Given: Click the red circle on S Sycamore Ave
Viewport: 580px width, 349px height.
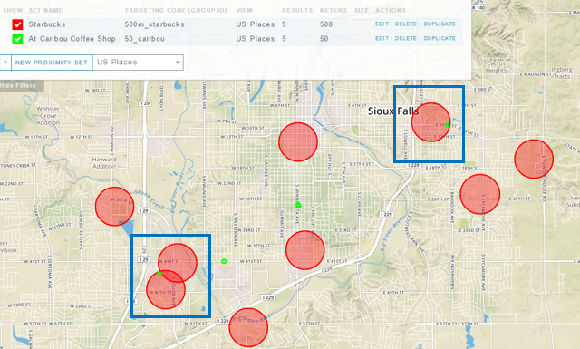Looking at the screenshot, I should coord(480,194).
